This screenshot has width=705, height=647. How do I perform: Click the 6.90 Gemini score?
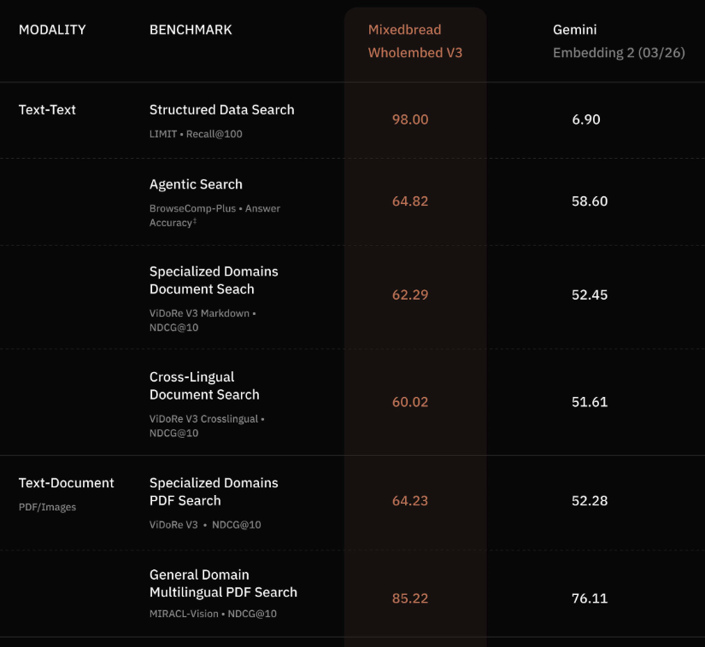[586, 119]
